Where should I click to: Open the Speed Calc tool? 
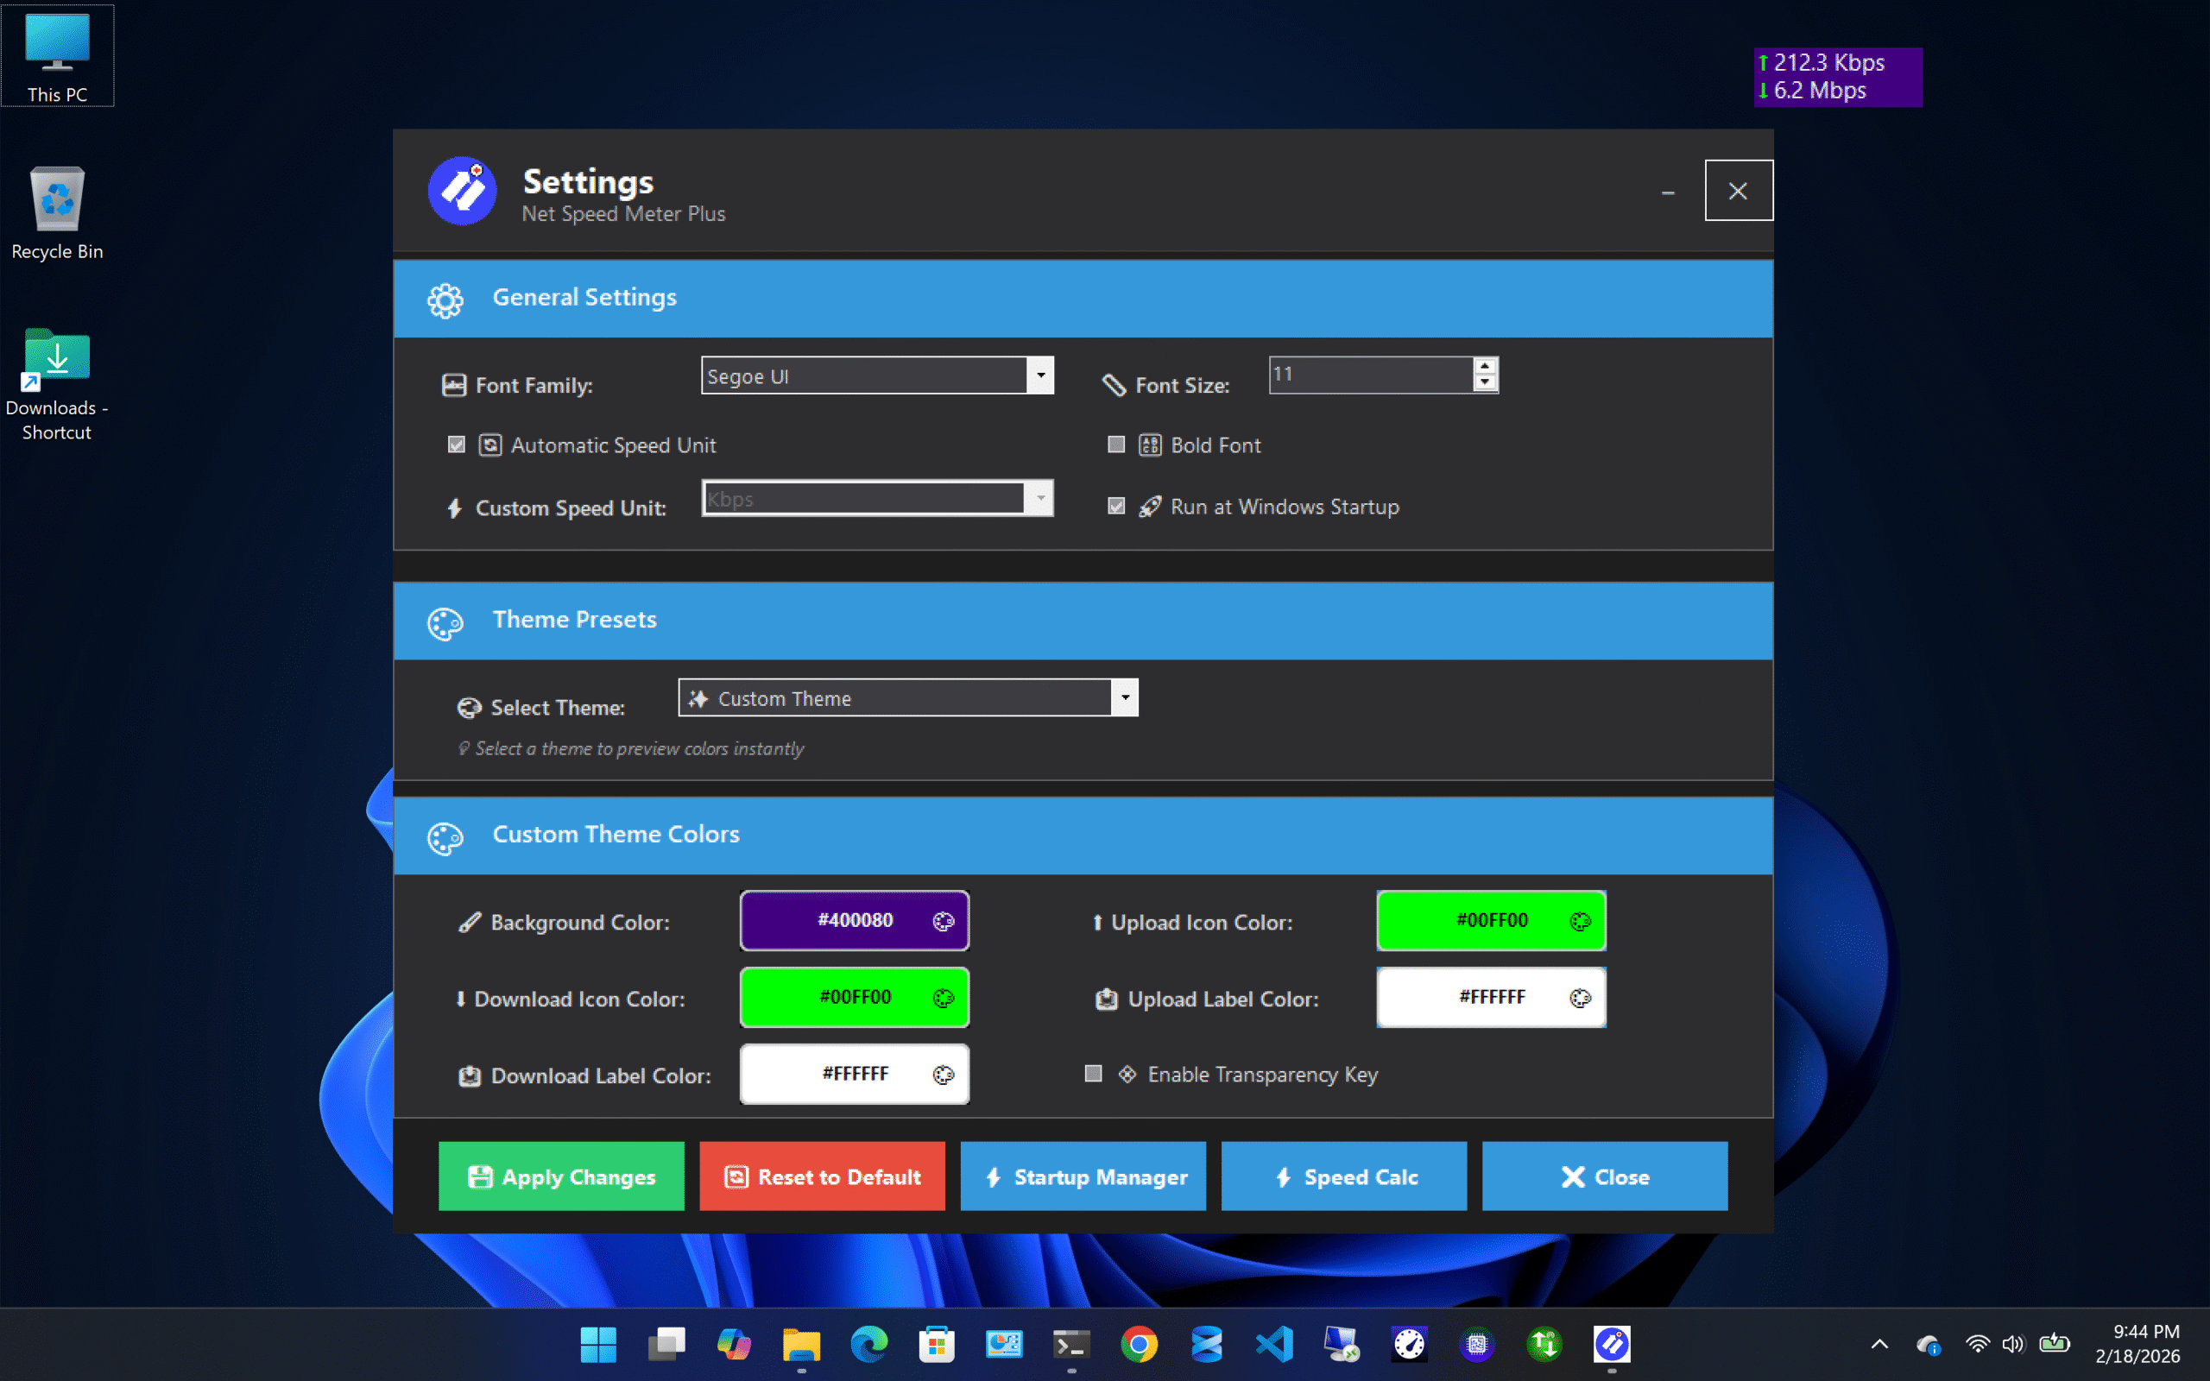pyautogui.click(x=1343, y=1176)
